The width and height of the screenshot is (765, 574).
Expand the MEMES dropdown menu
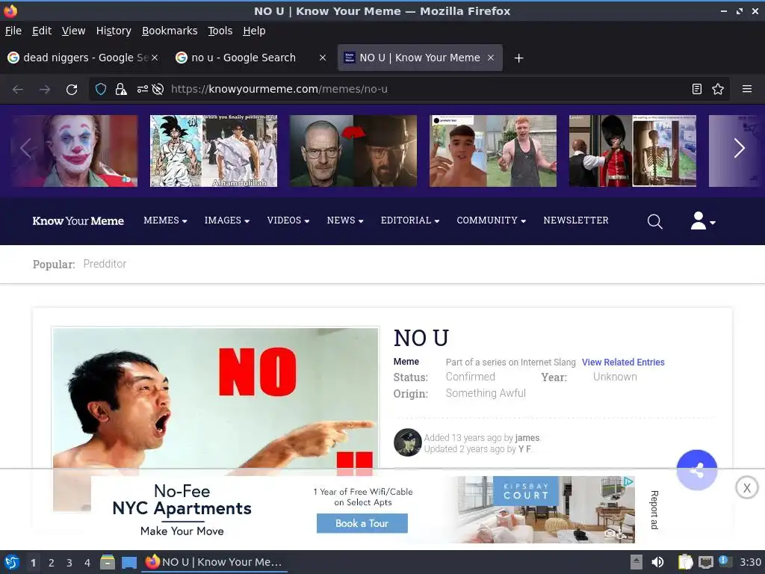165,220
